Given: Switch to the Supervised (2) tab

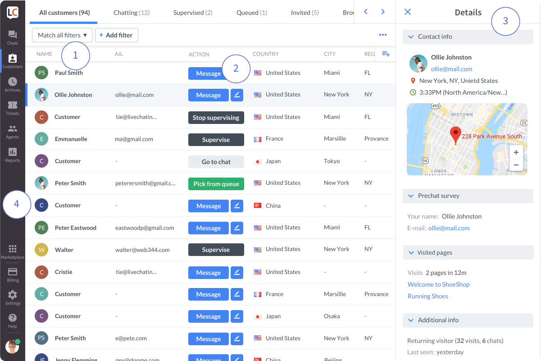Looking at the screenshot, I should point(193,13).
